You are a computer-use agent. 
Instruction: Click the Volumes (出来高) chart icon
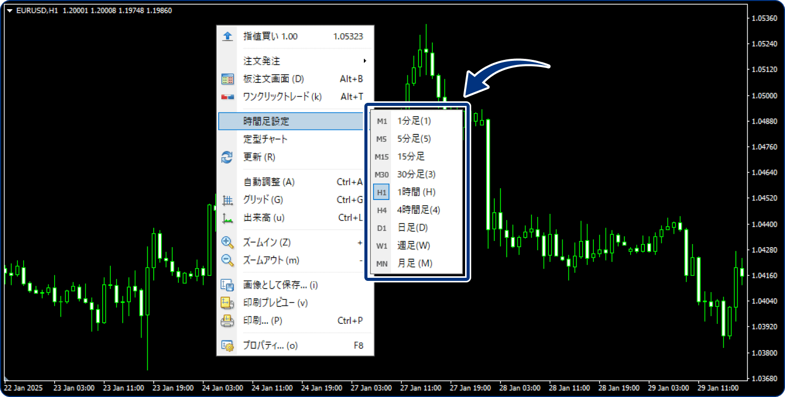(227, 217)
